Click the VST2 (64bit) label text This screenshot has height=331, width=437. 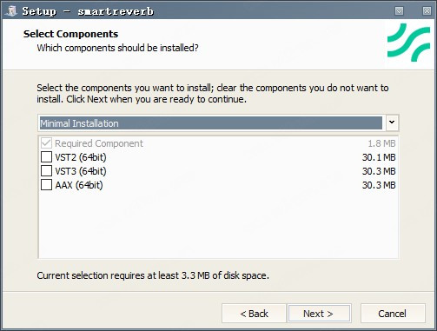pos(81,157)
